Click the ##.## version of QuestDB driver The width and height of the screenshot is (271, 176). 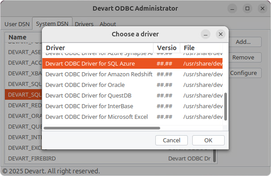tap(164, 96)
